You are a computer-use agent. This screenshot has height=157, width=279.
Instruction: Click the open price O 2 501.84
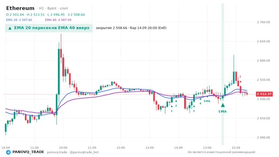pyautogui.click(x=15, y=14)
